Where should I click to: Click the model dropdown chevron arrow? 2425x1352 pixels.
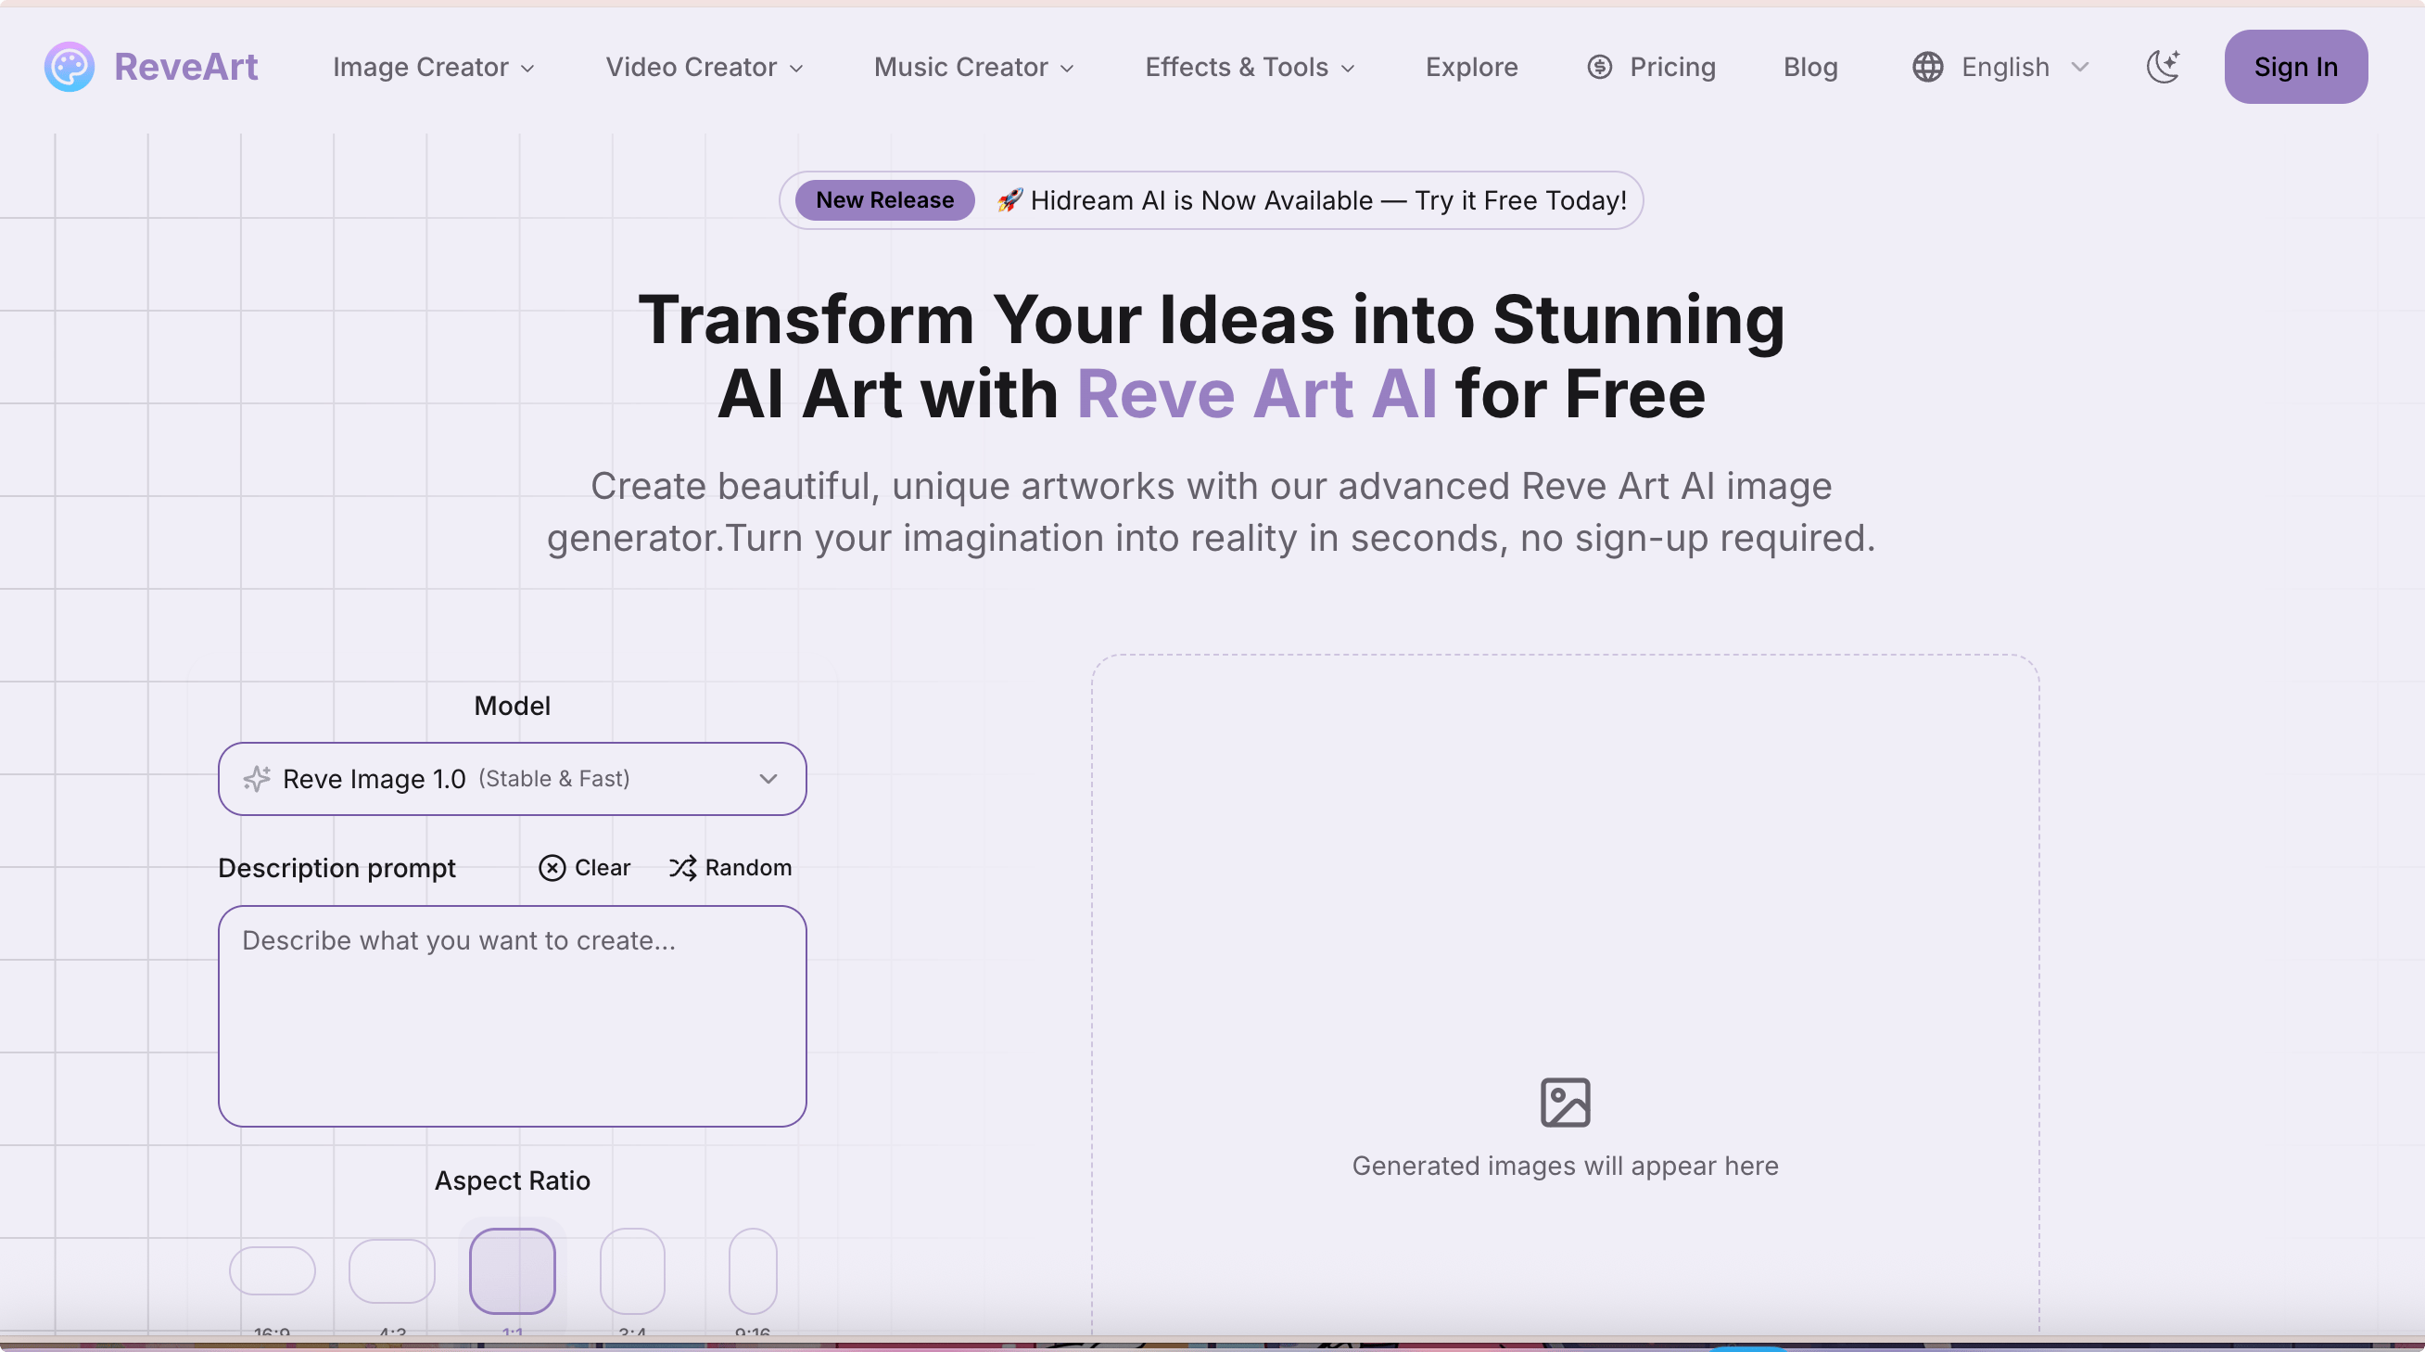coord(768,779)
